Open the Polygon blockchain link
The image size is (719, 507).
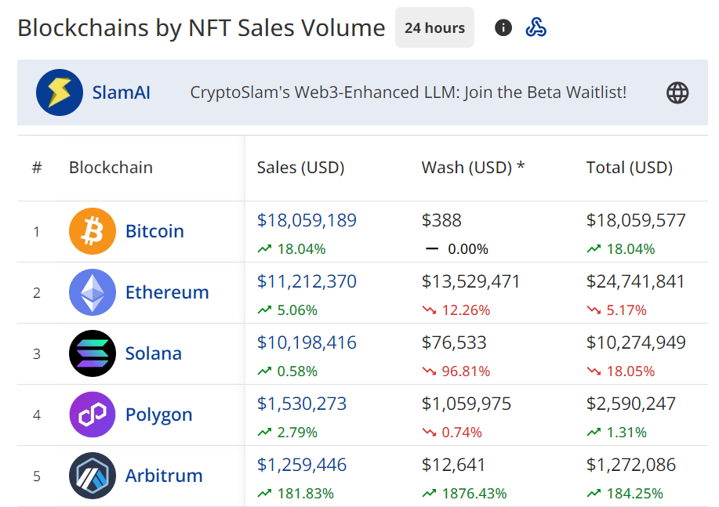pyautogui.click(x=158, y=415)
